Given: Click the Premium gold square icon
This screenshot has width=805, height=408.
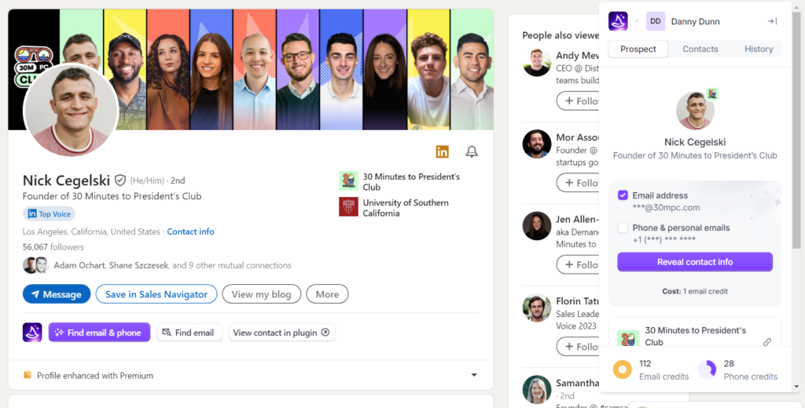Looking at the screenshot, I should tap(28, 375).
